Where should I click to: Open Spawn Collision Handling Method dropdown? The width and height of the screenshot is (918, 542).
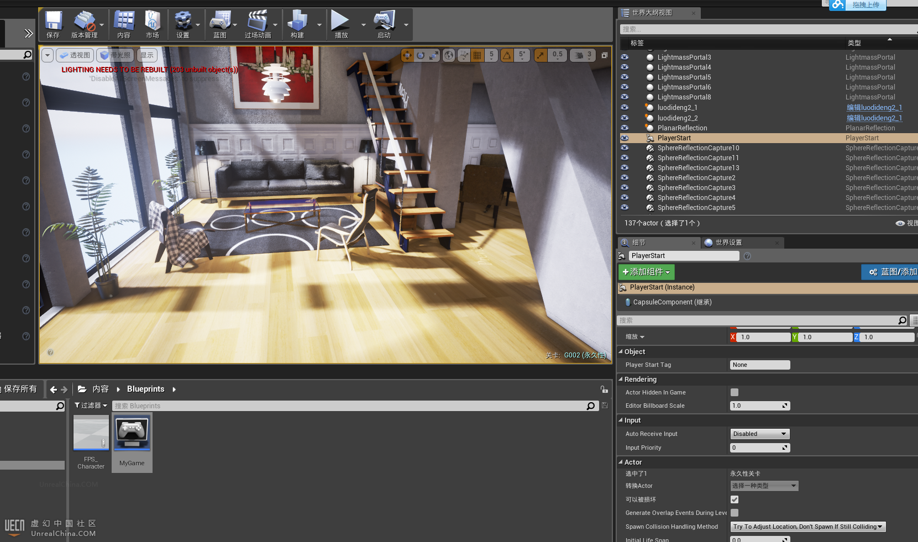click(807, 527)
